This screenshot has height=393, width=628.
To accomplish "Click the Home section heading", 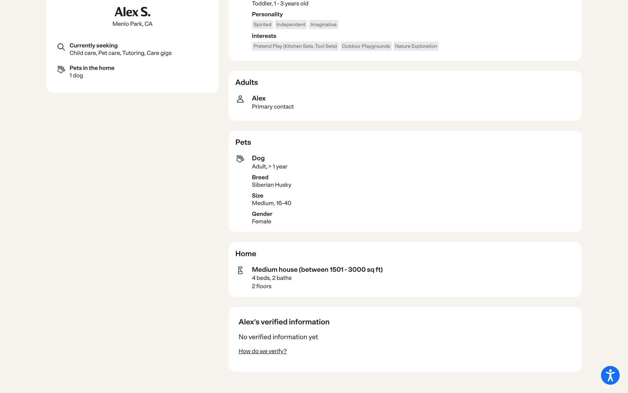I will coord(246,254).
